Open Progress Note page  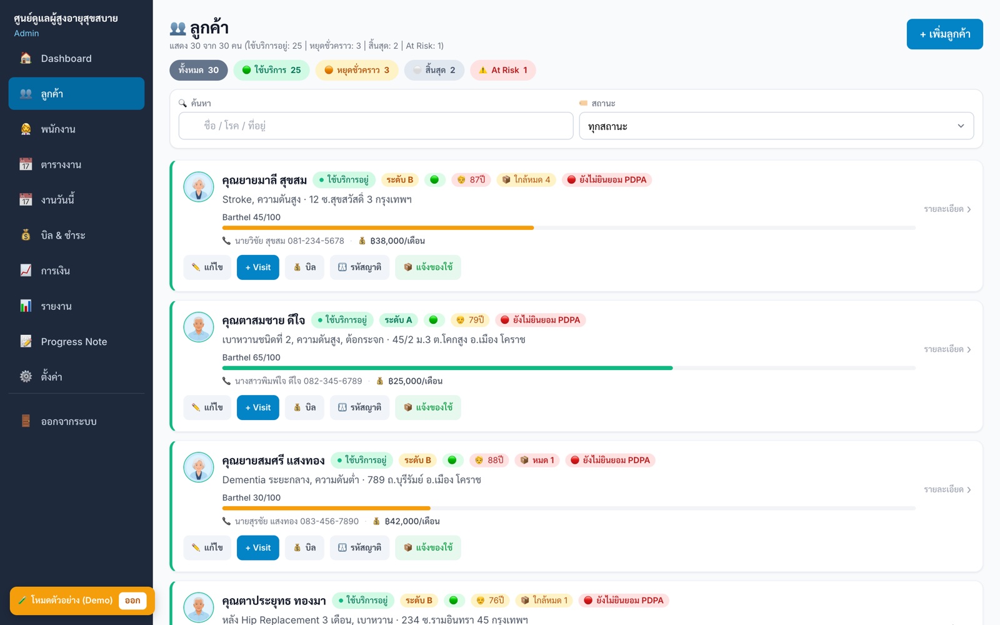coord(76,342)
